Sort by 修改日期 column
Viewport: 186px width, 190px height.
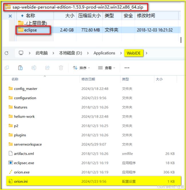coord(88,79)
